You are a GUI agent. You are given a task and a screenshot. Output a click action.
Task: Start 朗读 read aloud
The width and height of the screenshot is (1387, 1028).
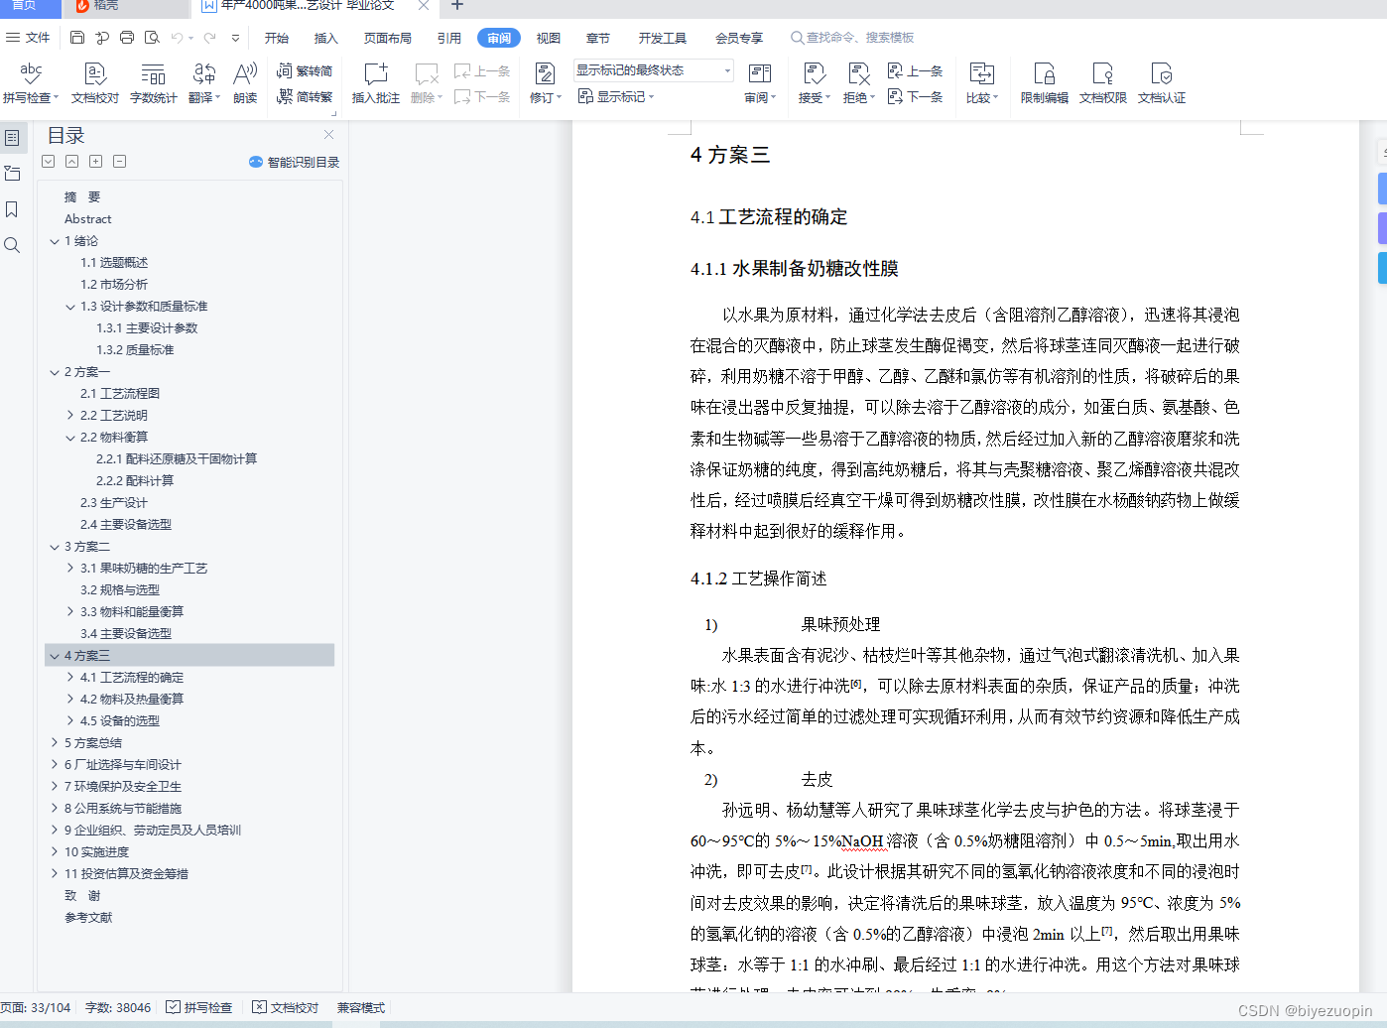[245, 83]
